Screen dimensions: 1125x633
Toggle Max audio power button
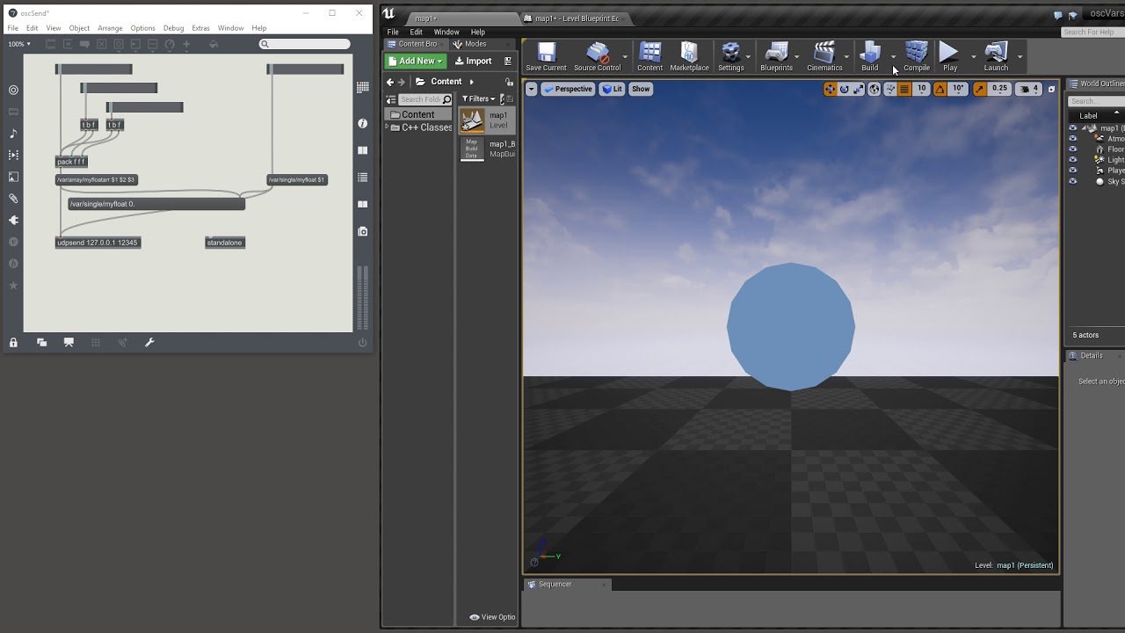click(362, 343)
